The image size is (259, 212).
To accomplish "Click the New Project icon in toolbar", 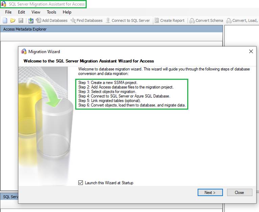I will [5, 20].
